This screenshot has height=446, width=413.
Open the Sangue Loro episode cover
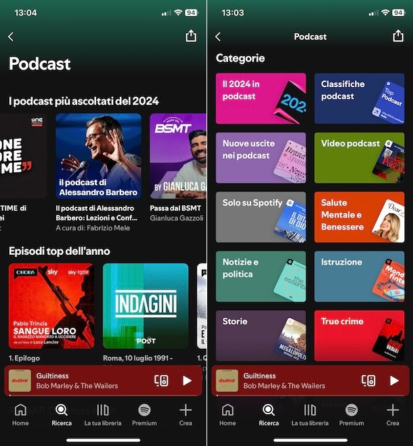click(x=51, y=306)
